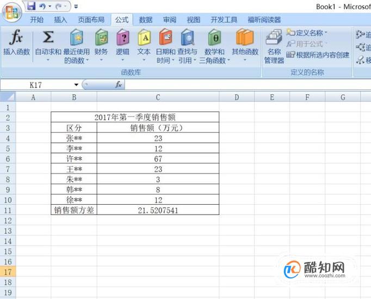The image size is (371, 299).
Task: Open the redo history dropdown arrow
Action: [x=65, y=7]
